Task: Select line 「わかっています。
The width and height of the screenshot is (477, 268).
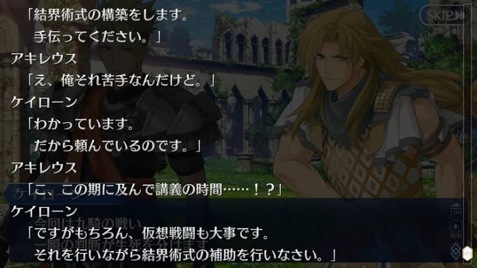Action: click(80, 124)
